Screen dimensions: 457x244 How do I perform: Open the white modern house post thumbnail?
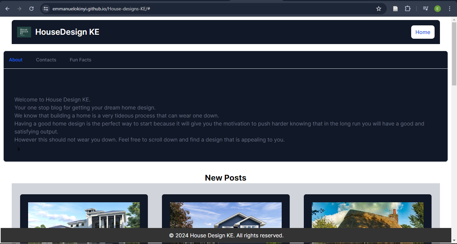coord(84,215)
